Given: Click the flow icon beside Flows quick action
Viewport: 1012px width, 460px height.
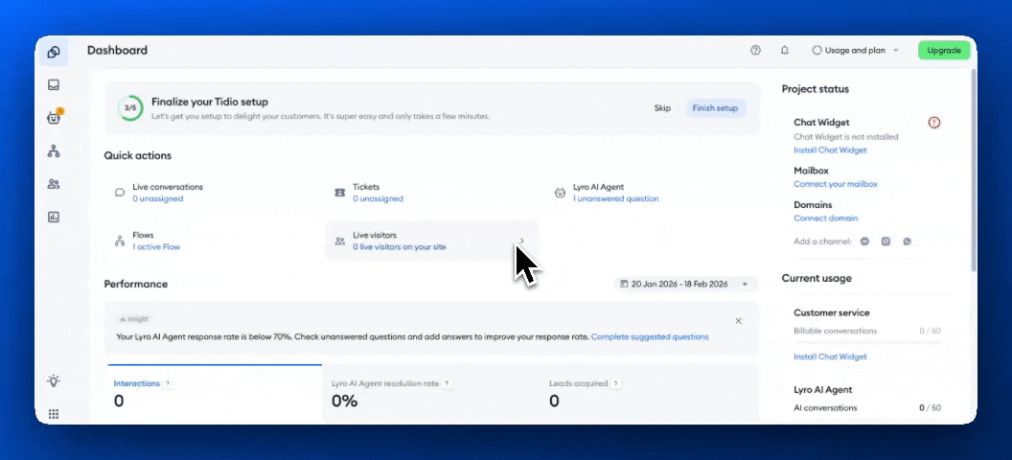Looking at the screenshot, I should (120, 241).
